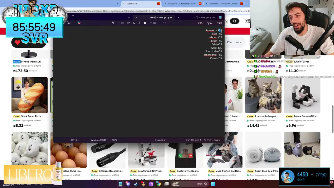
Task: Change zoom level 100% in status bar
Action: pyautogui.click(x=115, y=140)
